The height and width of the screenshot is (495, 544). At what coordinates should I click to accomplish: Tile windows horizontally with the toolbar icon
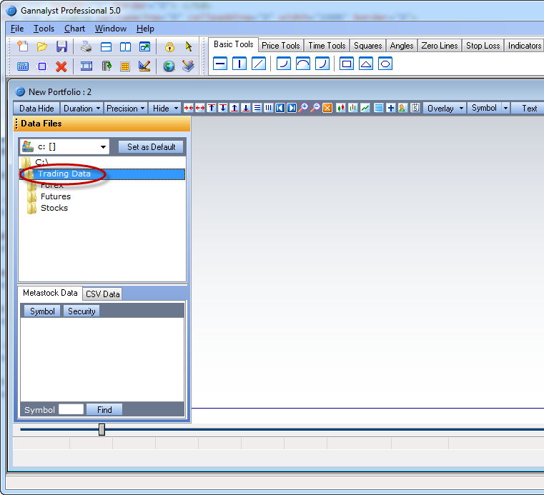pos(106,46)
